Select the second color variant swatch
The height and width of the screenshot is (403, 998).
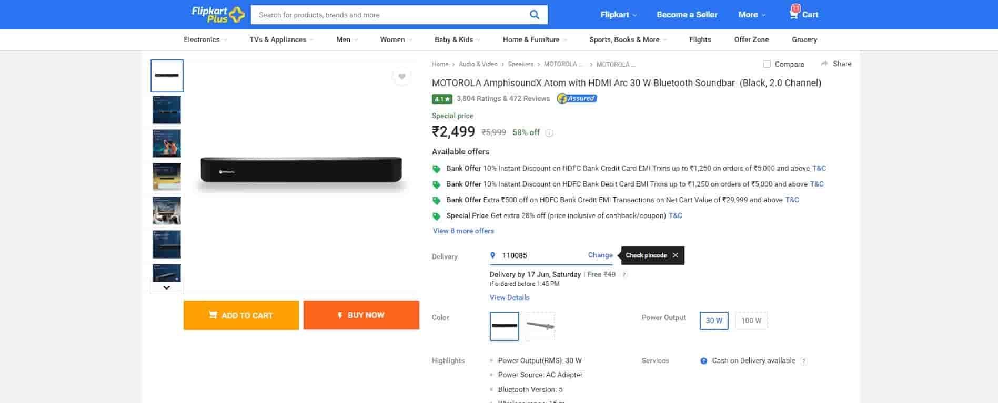pyautogui.click(x=540, y=326)
